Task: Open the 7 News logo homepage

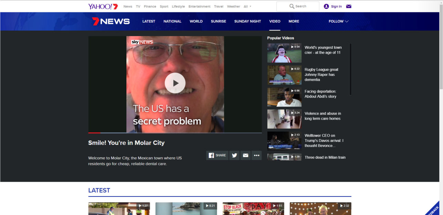Action: coord(111,21)
